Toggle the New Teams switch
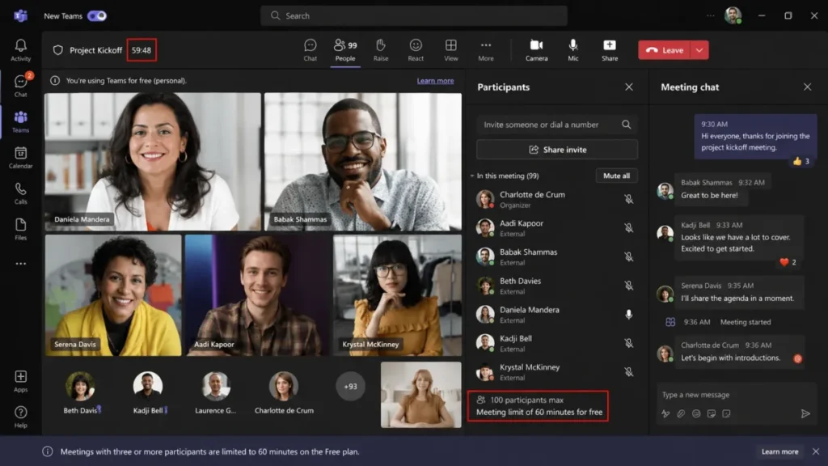The image size is (828, 466). [x=97, y=16]
